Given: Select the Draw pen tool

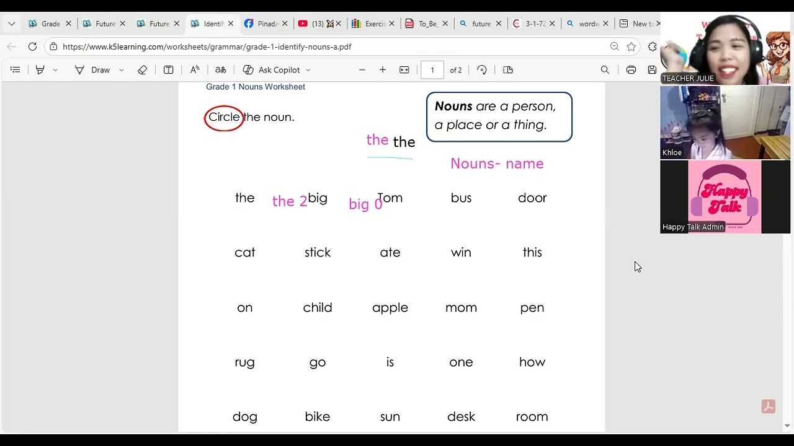Looking at the screenshot, I should click(92, 70).
